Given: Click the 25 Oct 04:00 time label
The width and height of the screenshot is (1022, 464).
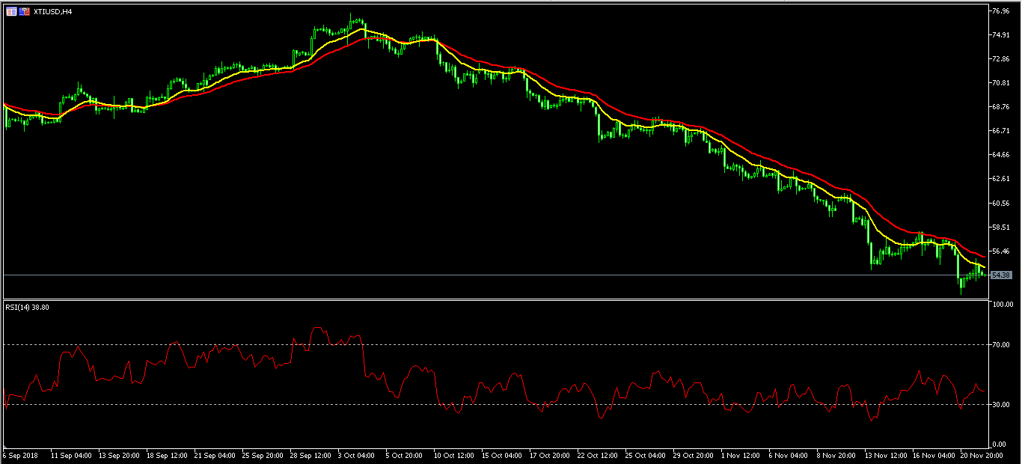Looking at the screenshot, I should pyautogui.click(x=645, y=455).
